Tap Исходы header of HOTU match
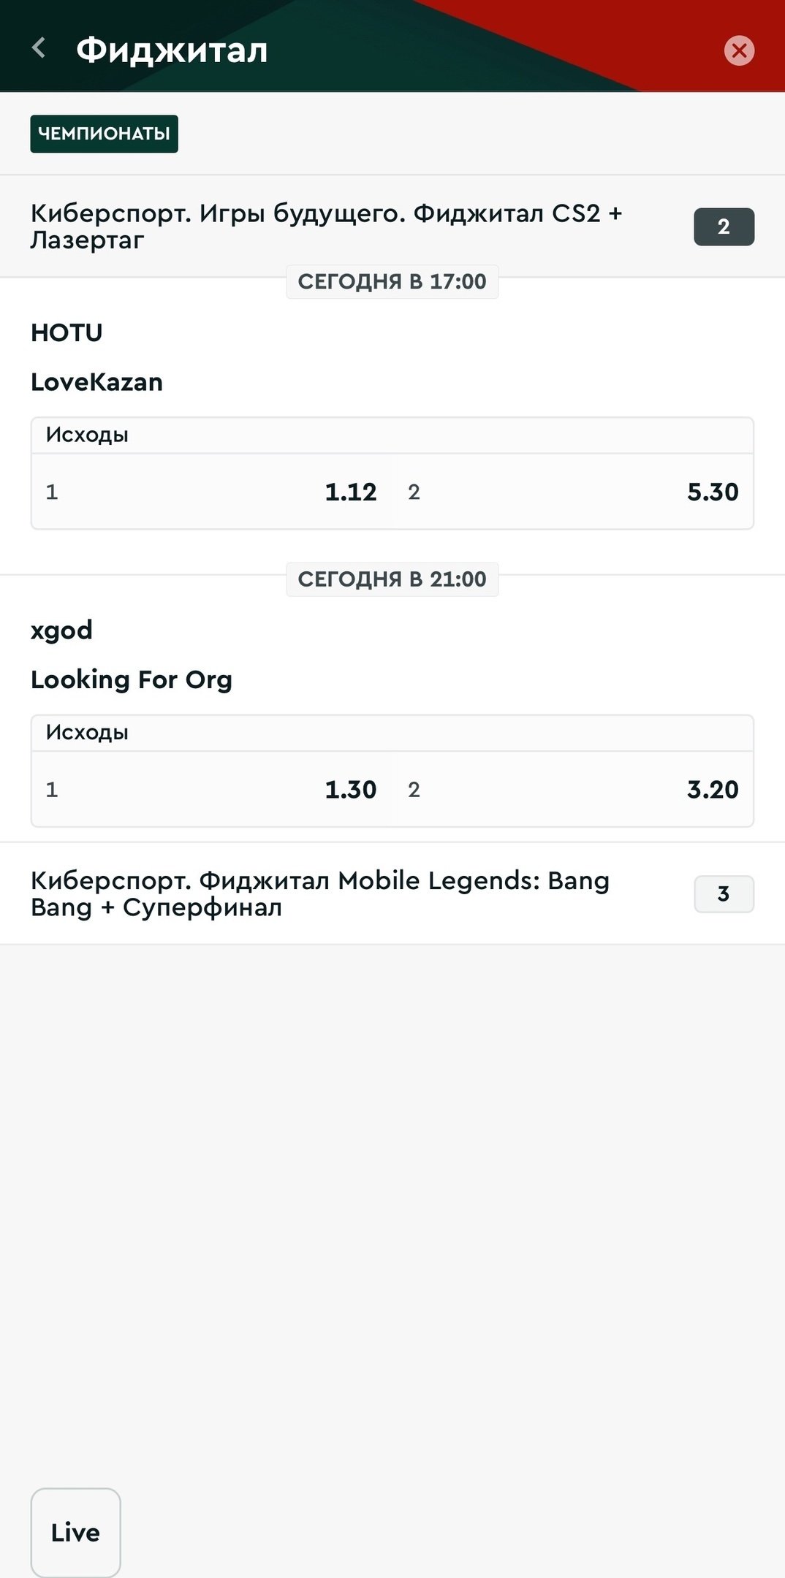Viewport: 785px width, 1578px height. pyautogui.click(x=87, y=435)
